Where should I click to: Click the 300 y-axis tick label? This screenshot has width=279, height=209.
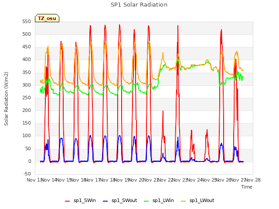27,85
